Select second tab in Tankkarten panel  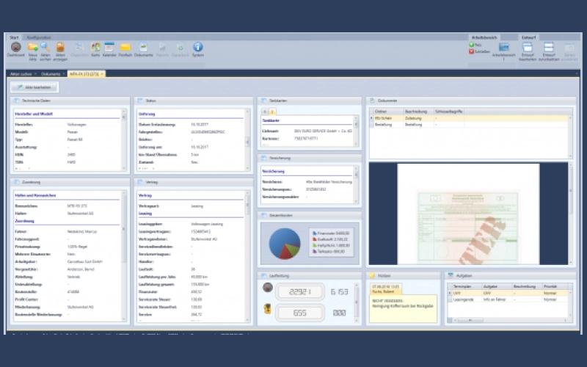[272, 112]
